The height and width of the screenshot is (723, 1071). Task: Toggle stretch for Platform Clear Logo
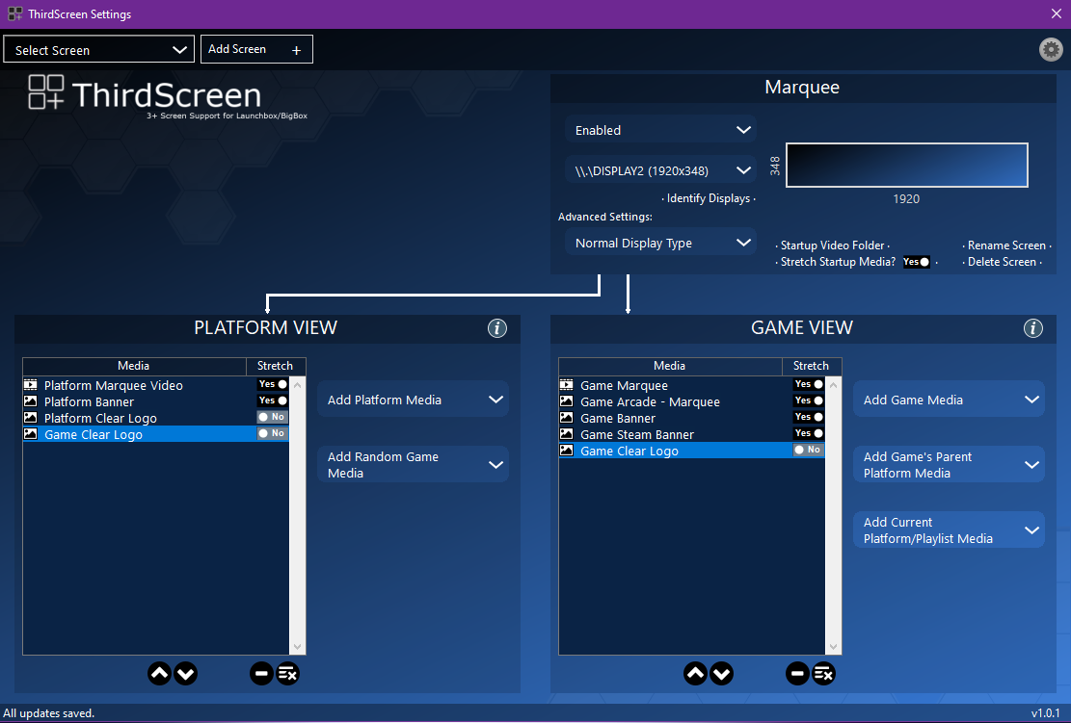point(273,417)
